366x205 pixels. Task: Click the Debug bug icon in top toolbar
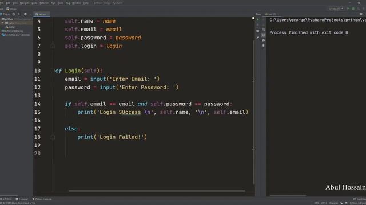point(353,9)
